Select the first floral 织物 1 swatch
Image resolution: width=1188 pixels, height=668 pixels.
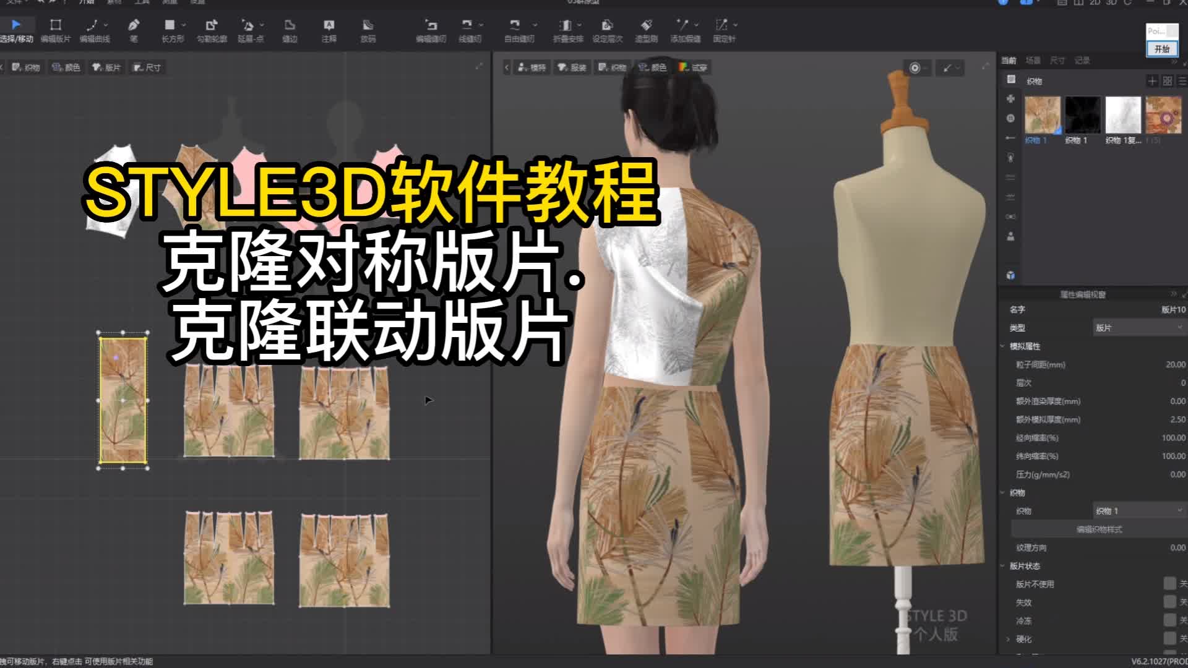coord(1043,115)
